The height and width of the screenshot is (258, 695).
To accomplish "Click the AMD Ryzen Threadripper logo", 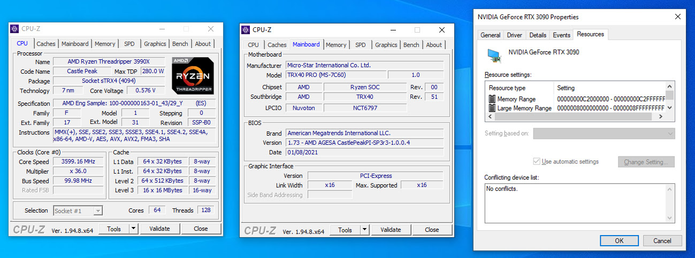I will (x=193, y=75).
